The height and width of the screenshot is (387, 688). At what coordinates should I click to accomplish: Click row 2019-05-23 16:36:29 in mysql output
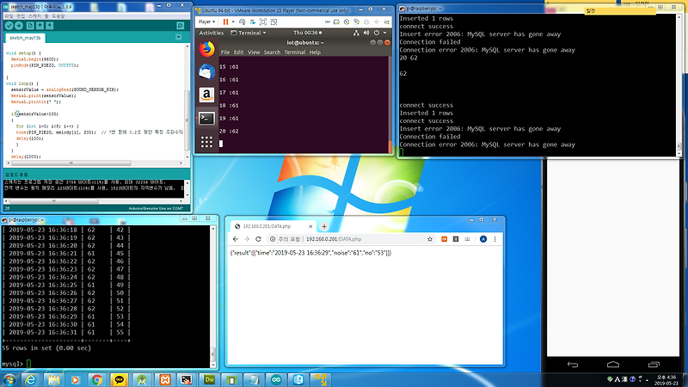click(67, 316)
